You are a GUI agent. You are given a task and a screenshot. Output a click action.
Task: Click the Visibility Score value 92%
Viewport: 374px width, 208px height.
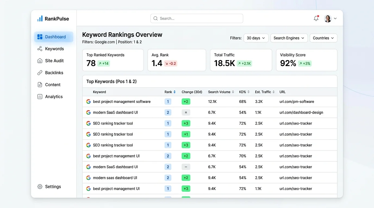[288, 63]
